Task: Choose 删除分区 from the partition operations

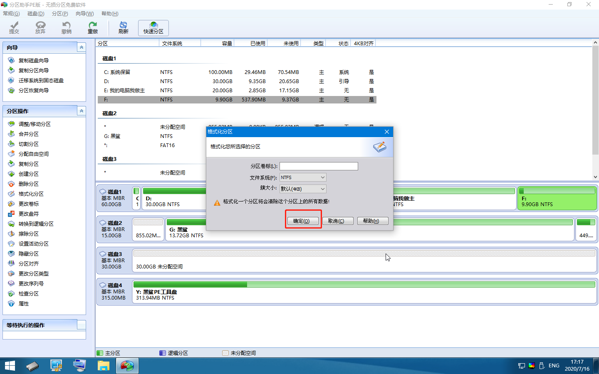Action: pos(28,184)
